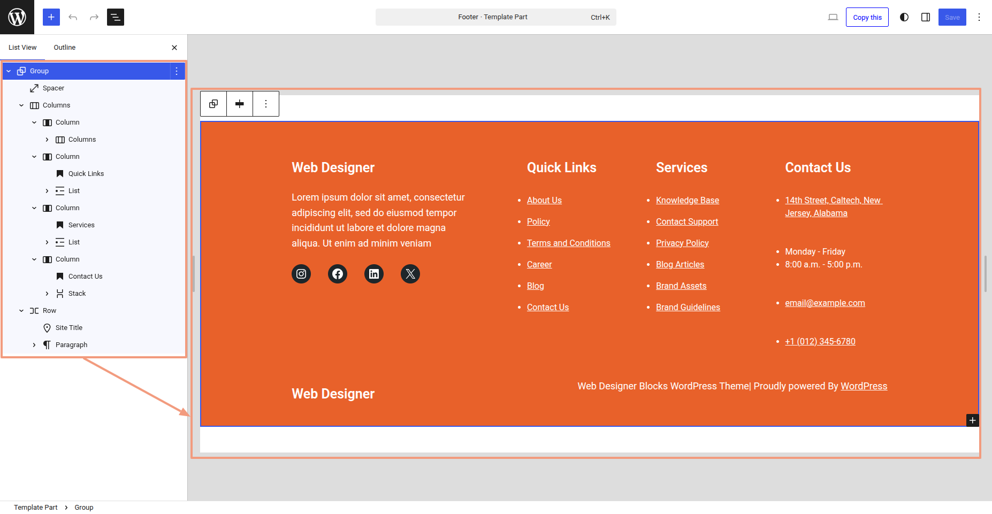Expand the Stack block in list view

coord(47,294)
